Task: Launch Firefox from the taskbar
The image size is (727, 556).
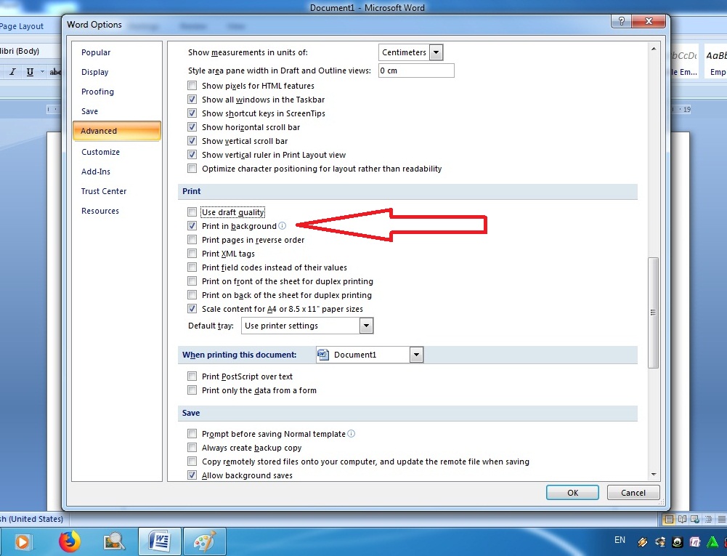Action: [70, 541]
